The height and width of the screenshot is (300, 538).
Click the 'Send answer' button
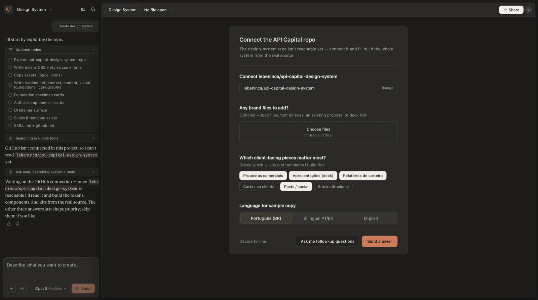coord(380,241)
